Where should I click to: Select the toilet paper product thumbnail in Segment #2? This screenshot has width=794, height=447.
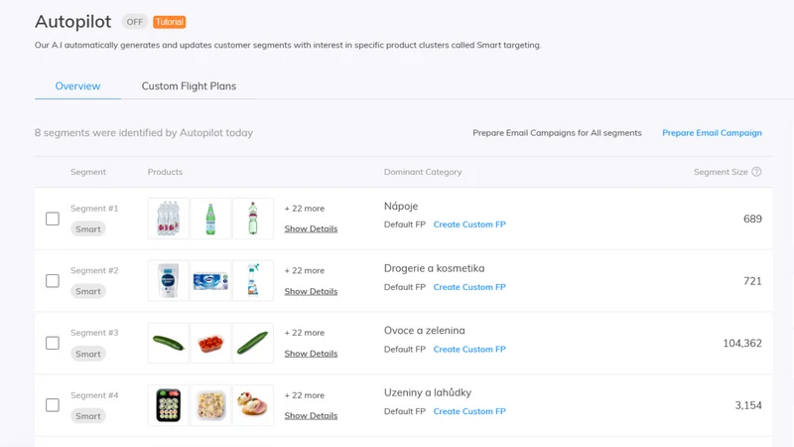(210, 281)
